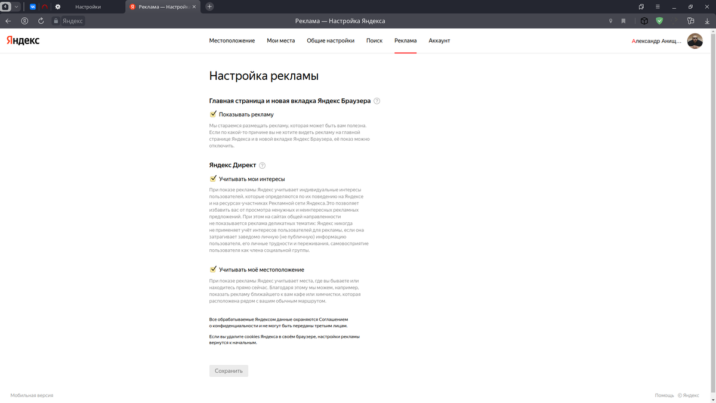This screenshot has height=403, width=716.
Task: Open the browser hamburger menu
Action: tap(658, 7)
